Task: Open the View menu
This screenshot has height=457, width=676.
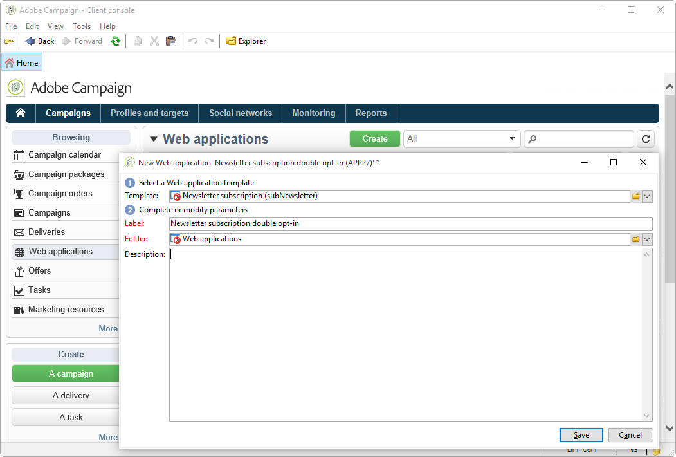Action: click(x=55, y=26)
